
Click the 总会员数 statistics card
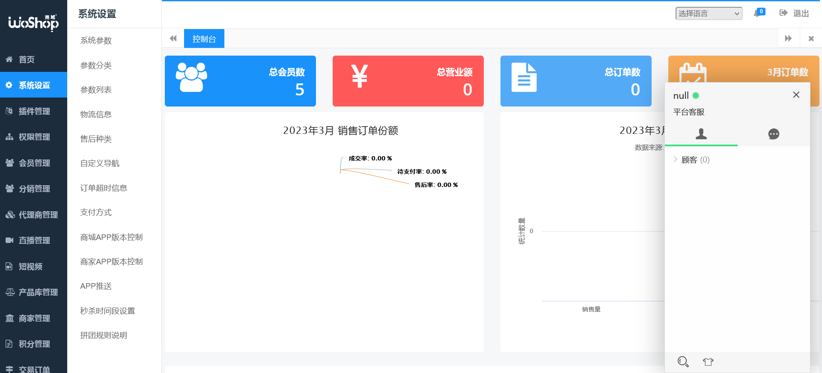(x=240, y=81)
